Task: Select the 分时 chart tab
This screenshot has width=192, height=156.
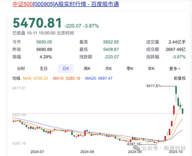Action: tap(21, 68)
